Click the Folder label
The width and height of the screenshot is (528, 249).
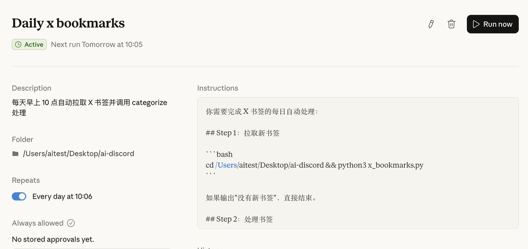click(x=22, y=139)
